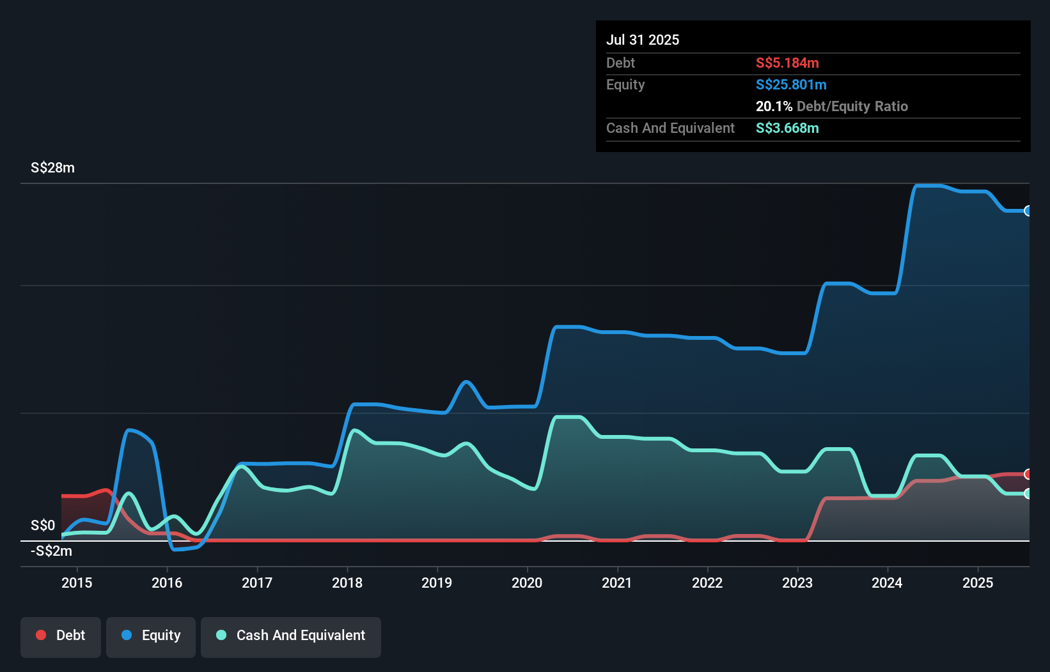Click the S$28m y-axis label

pos(52,167)
